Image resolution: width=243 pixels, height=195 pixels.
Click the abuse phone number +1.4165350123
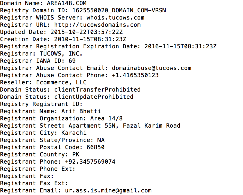(135, 75)
